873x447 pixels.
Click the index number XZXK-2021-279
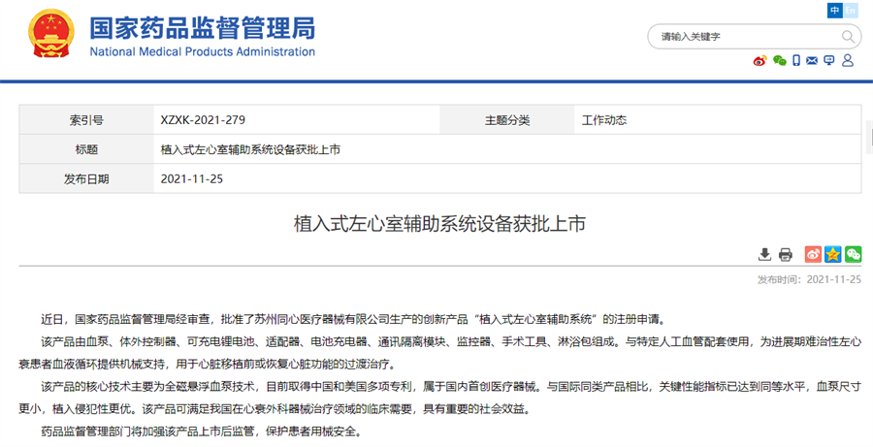pos(203,120)
